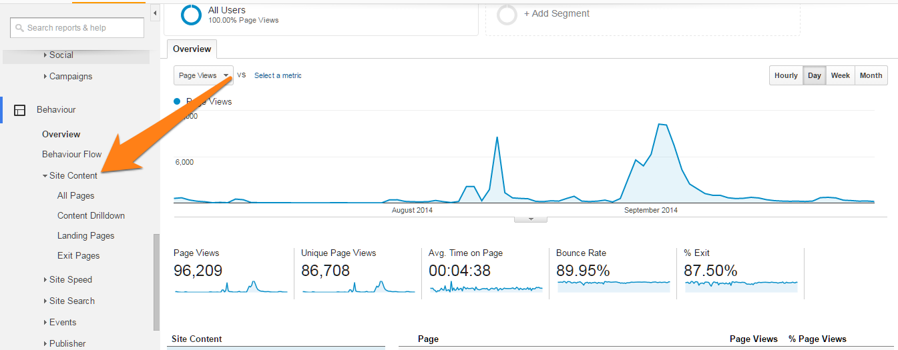
Task: Open the Page Views metric dropdown
Action: (204, 75)
